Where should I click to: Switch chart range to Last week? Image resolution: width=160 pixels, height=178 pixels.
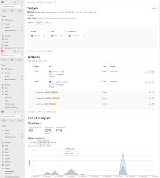(33, 142)
